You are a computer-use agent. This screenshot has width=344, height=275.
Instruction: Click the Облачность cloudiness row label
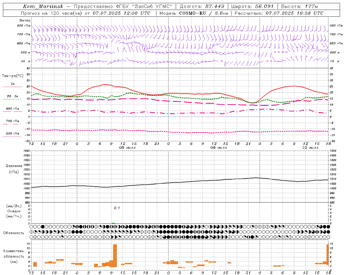14,233
